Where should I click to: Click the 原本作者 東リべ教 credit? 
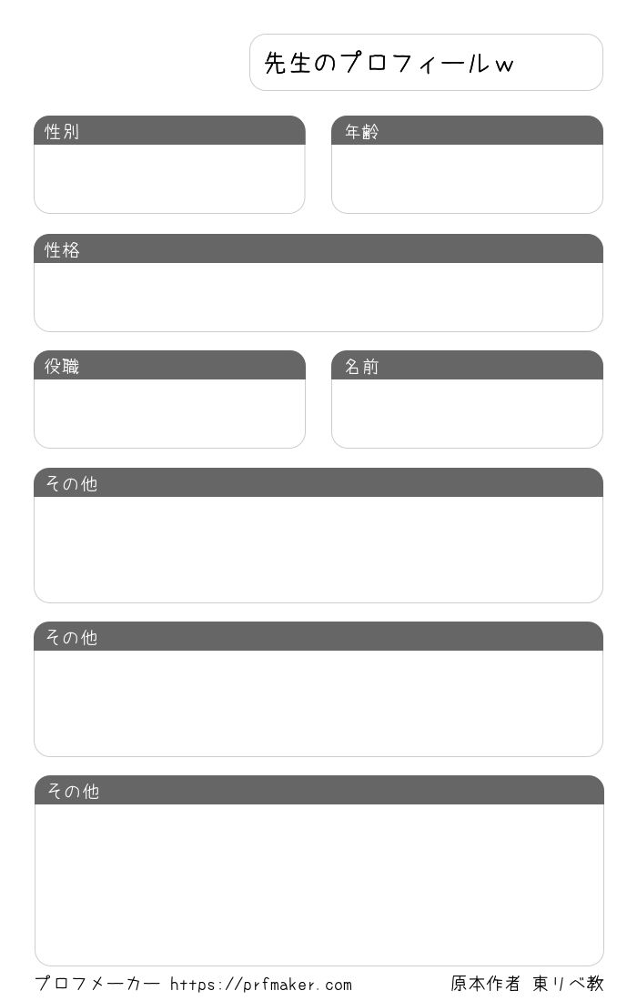(x=527, y=984)
